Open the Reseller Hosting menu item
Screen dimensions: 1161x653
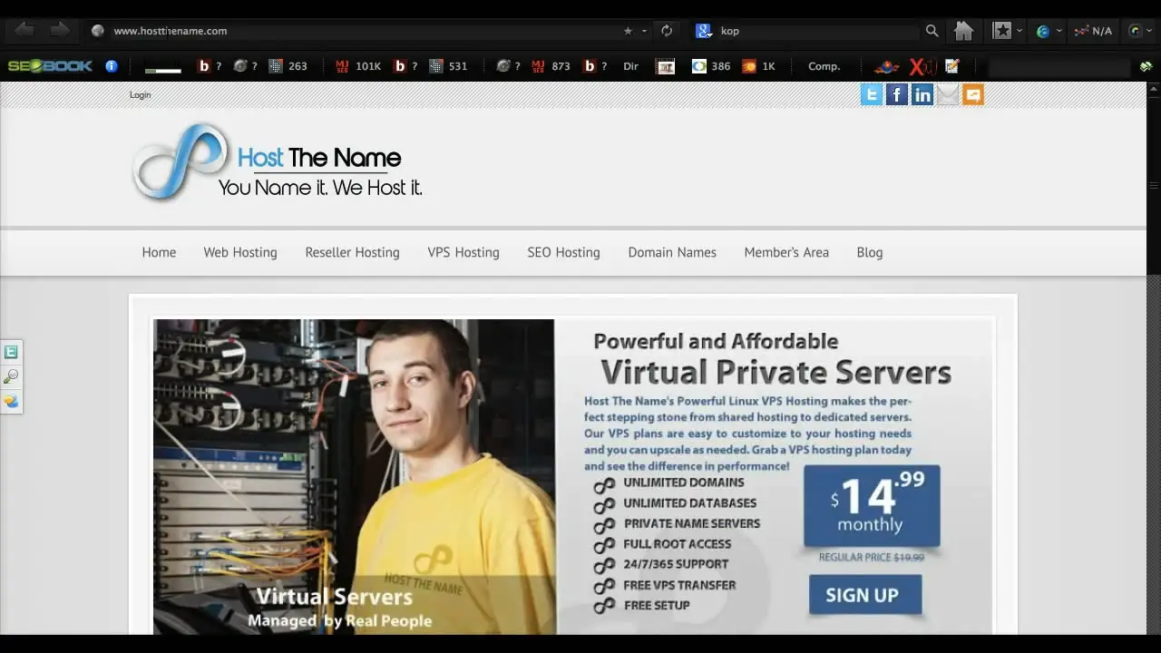click(x=352, y=252)
